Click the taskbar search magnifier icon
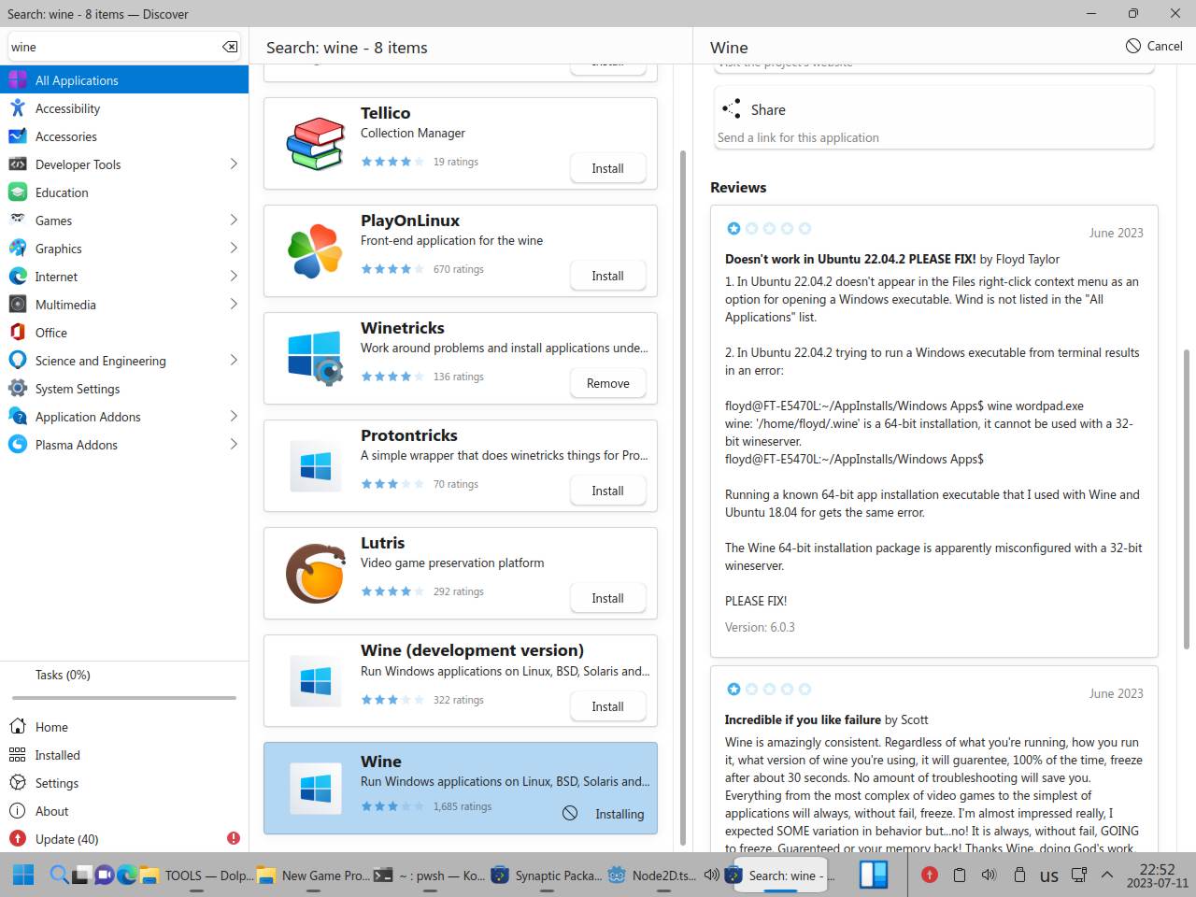 pyautogui.click(x=59, y=875)
